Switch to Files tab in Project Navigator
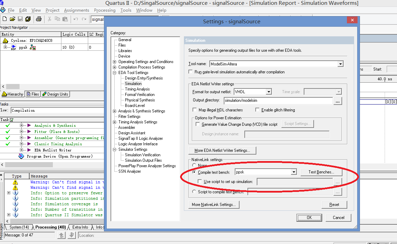The height and width of the screenshot is (244, 397). tap(33, 94)
